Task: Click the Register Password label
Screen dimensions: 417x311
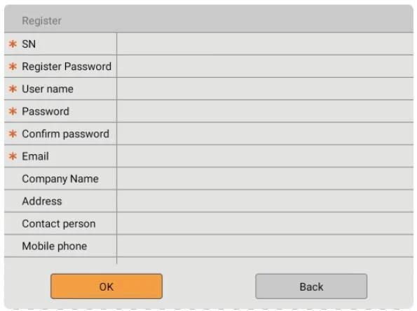Action: [x=67, y=67]
